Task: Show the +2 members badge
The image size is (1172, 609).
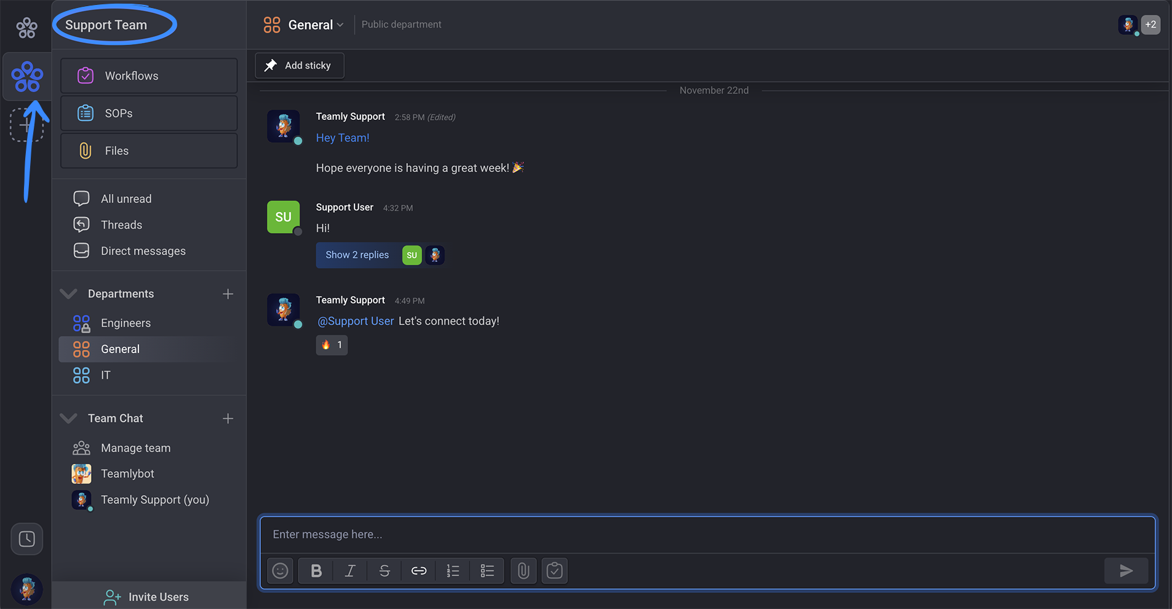Action: click(x=1150, y=25)
